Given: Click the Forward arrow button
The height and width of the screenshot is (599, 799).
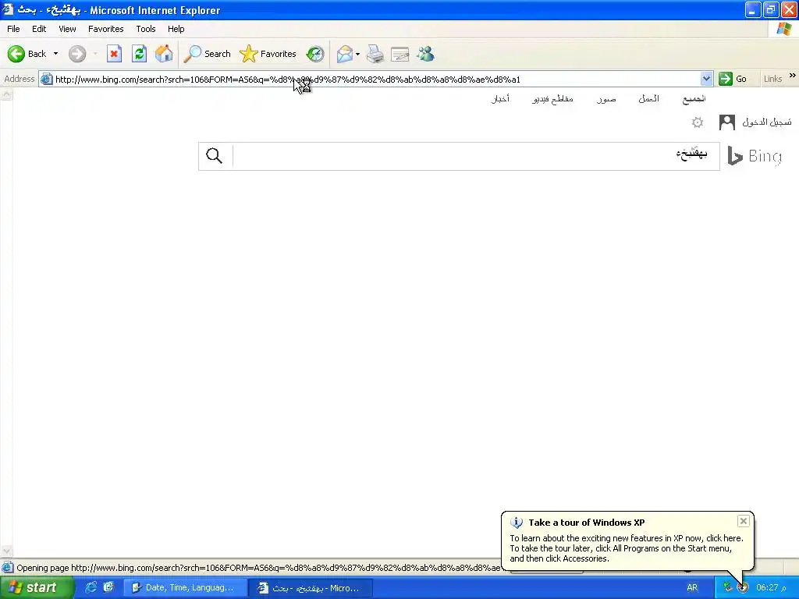Looking at the screenshot, I should point(77,54).
